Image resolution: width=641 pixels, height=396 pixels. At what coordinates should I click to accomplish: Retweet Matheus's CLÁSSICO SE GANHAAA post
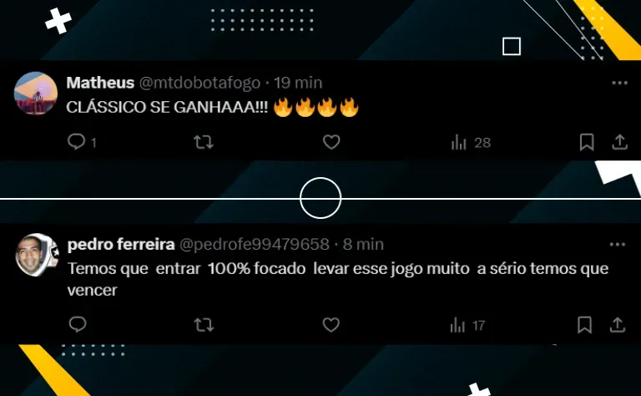tap(203, 142)
